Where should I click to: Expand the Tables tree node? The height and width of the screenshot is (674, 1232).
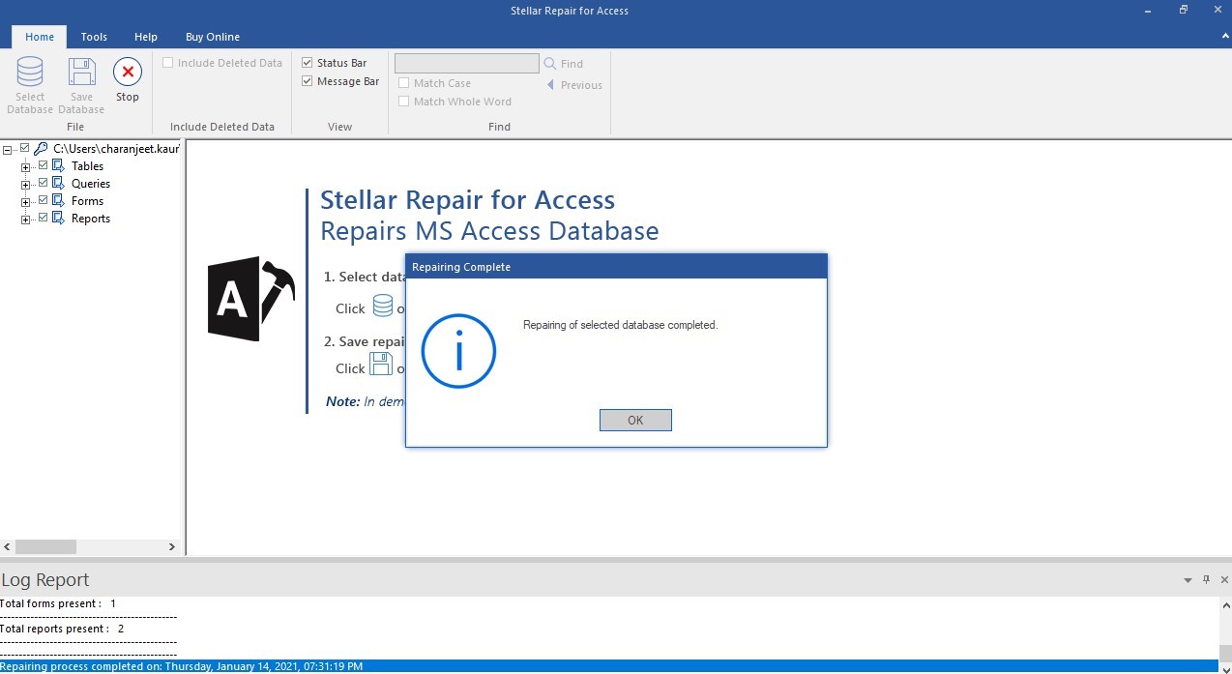(x=24, y=165)
